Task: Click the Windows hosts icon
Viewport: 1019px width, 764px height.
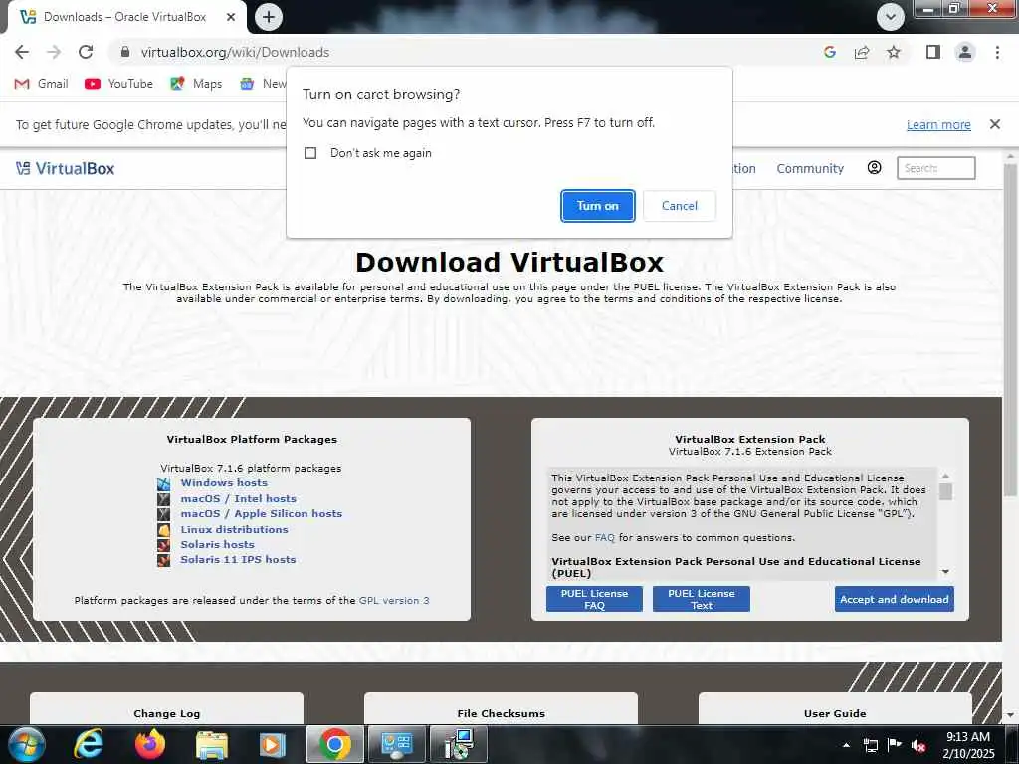Action: (164, 484)
